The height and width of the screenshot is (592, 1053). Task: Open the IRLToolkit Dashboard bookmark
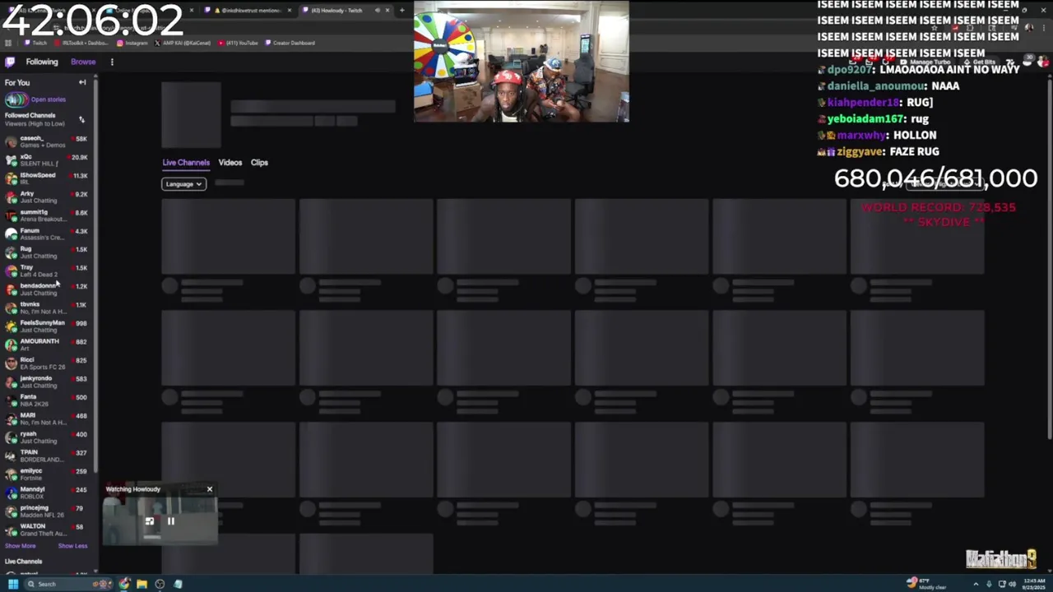coord(82,43)
